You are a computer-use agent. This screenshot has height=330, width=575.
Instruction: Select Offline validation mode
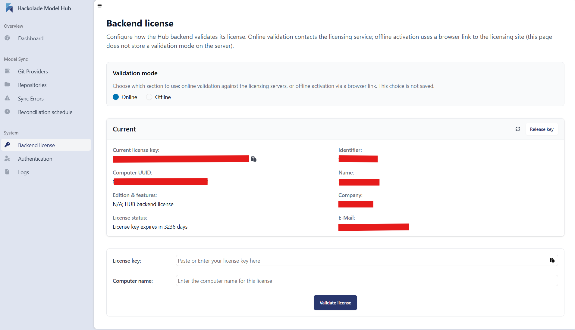(x=149, y=97)
